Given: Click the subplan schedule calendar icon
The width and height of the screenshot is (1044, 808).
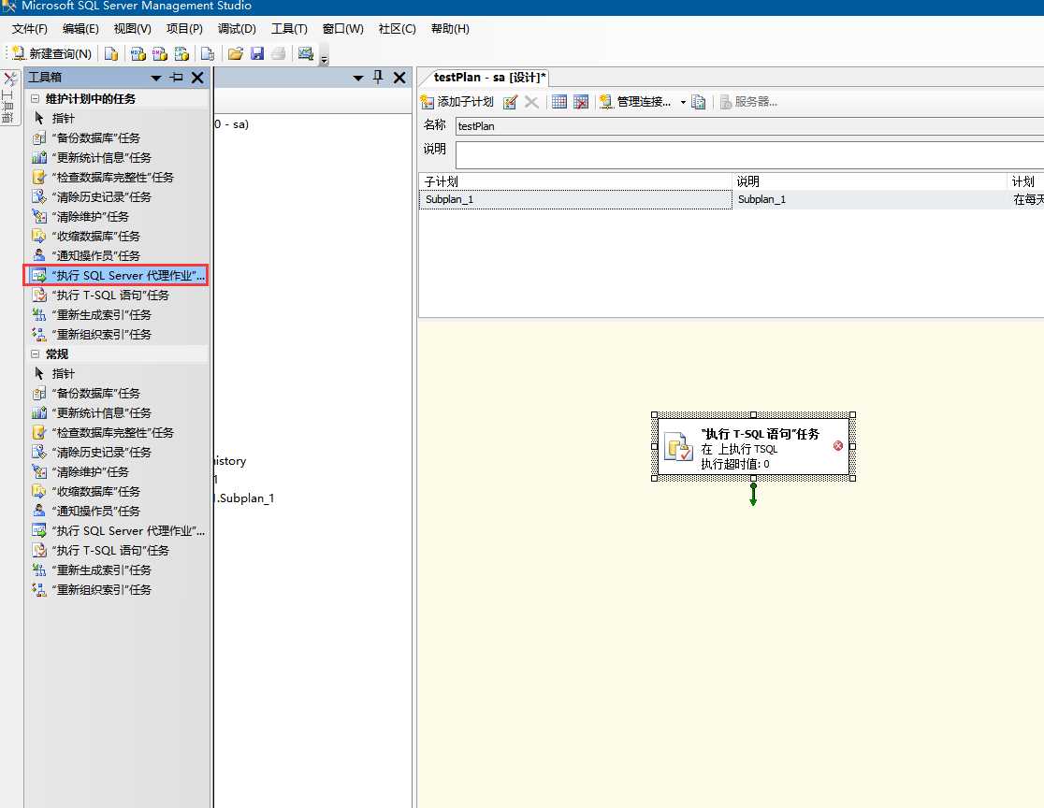Looking at the screenshot, I should (x=559, y=102).
